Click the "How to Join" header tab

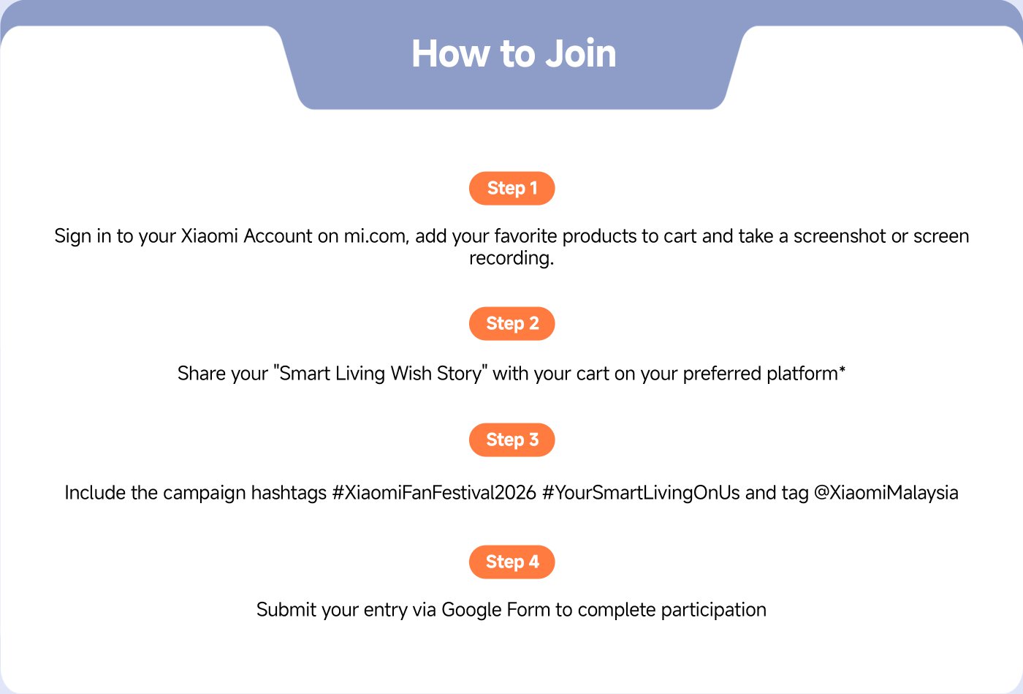click(x=514, y=55)
